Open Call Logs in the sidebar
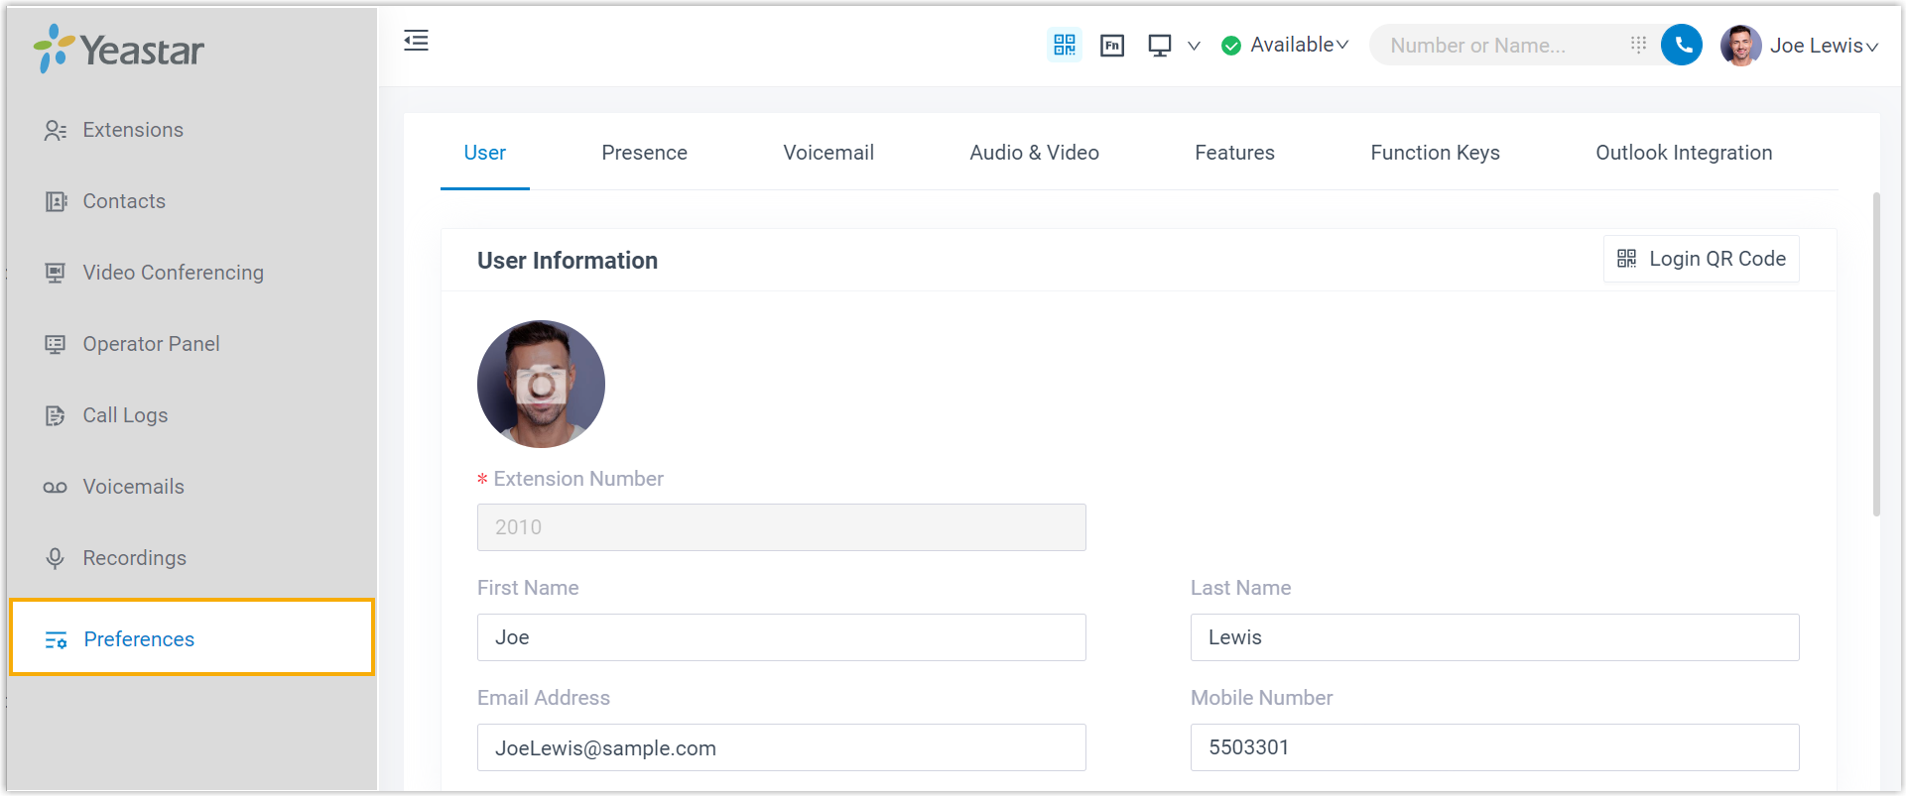 click(191, 415)
